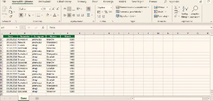Open the fill color dropdown arrow
Screen dimensions: 213x101
pyautogui.click(x=51, y=15)
